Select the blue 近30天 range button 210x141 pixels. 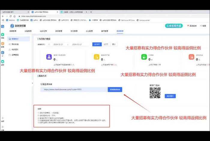point(97,44)
